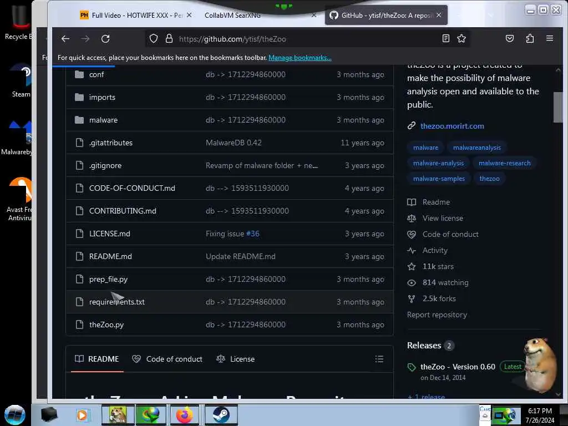Go back using the browser back arrow
The height and width of the screenshot is (426, 568).
(65, 39)
